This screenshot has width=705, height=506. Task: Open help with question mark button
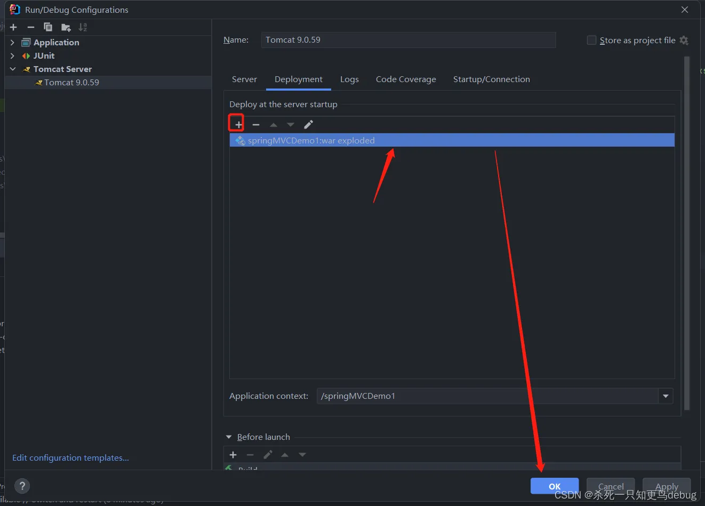pyautogui.click(x=22, y=486)
